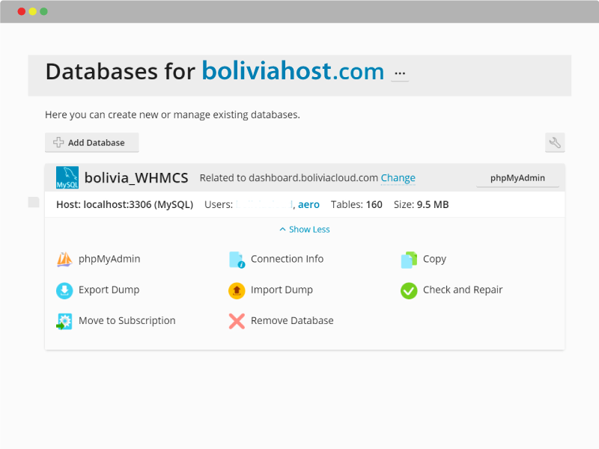This screenshot has height=449, width=599.
Task: Run Check and Repair link
Action: [x=463, y=290]
